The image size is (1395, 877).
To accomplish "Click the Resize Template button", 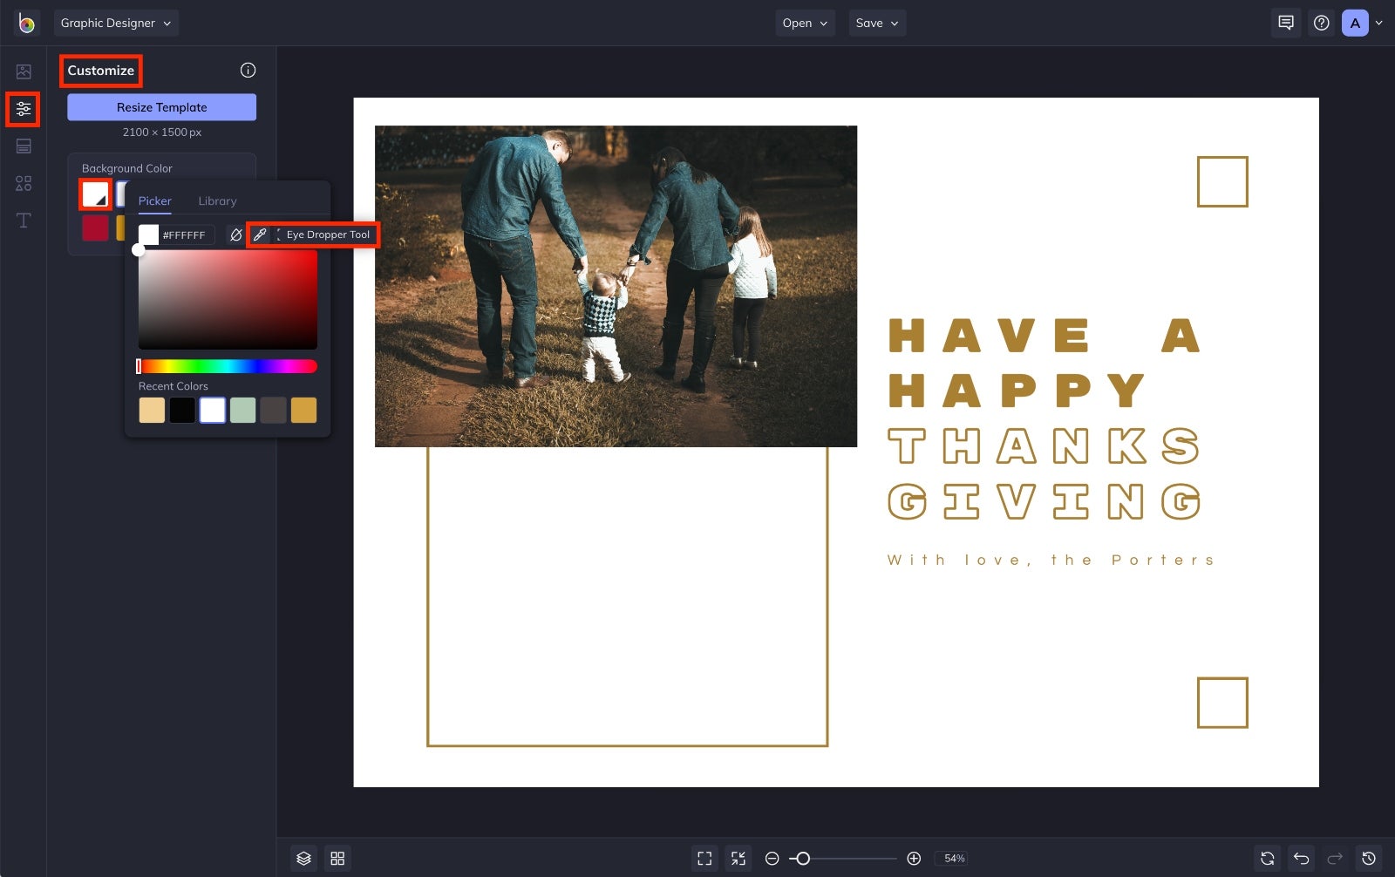I will pos(162,107).
